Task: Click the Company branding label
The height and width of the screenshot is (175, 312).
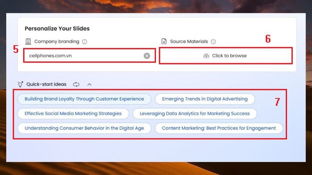Action: (x=57, y=41)
